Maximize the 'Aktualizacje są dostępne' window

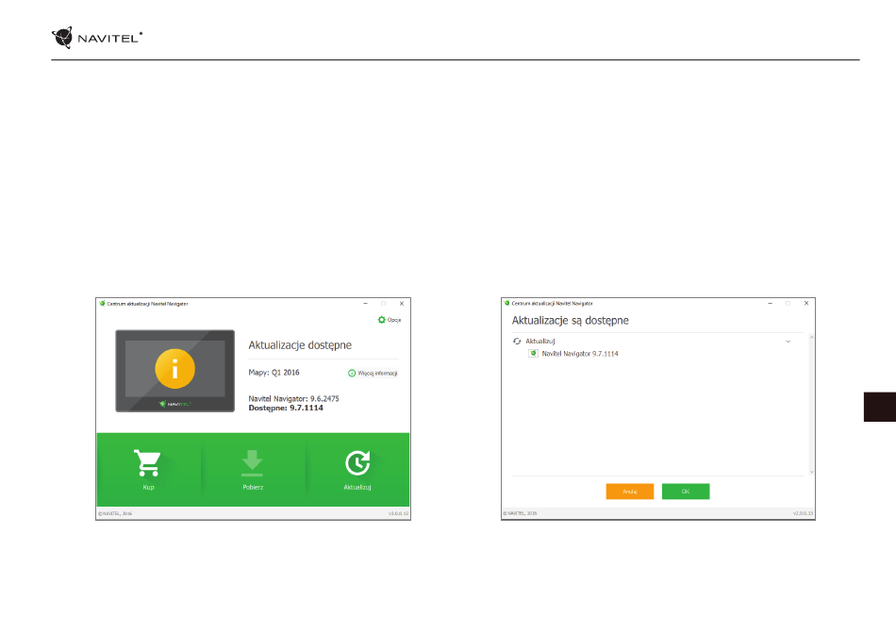pyautogui.click(x=788, y=303)
